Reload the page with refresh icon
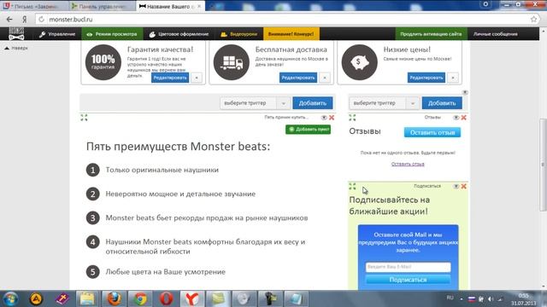 [x=42, y=20]
